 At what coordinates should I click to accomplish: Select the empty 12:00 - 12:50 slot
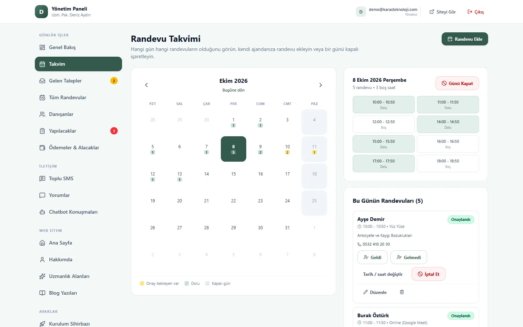pos(384,124)
